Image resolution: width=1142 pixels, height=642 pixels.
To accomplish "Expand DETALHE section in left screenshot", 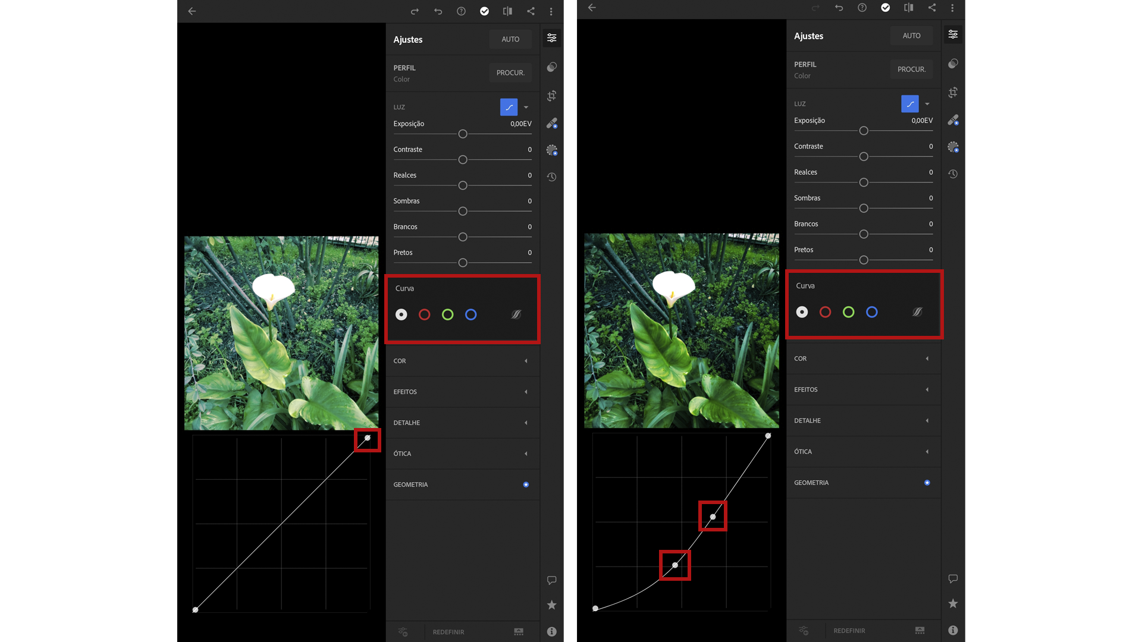I will point(463,423).
